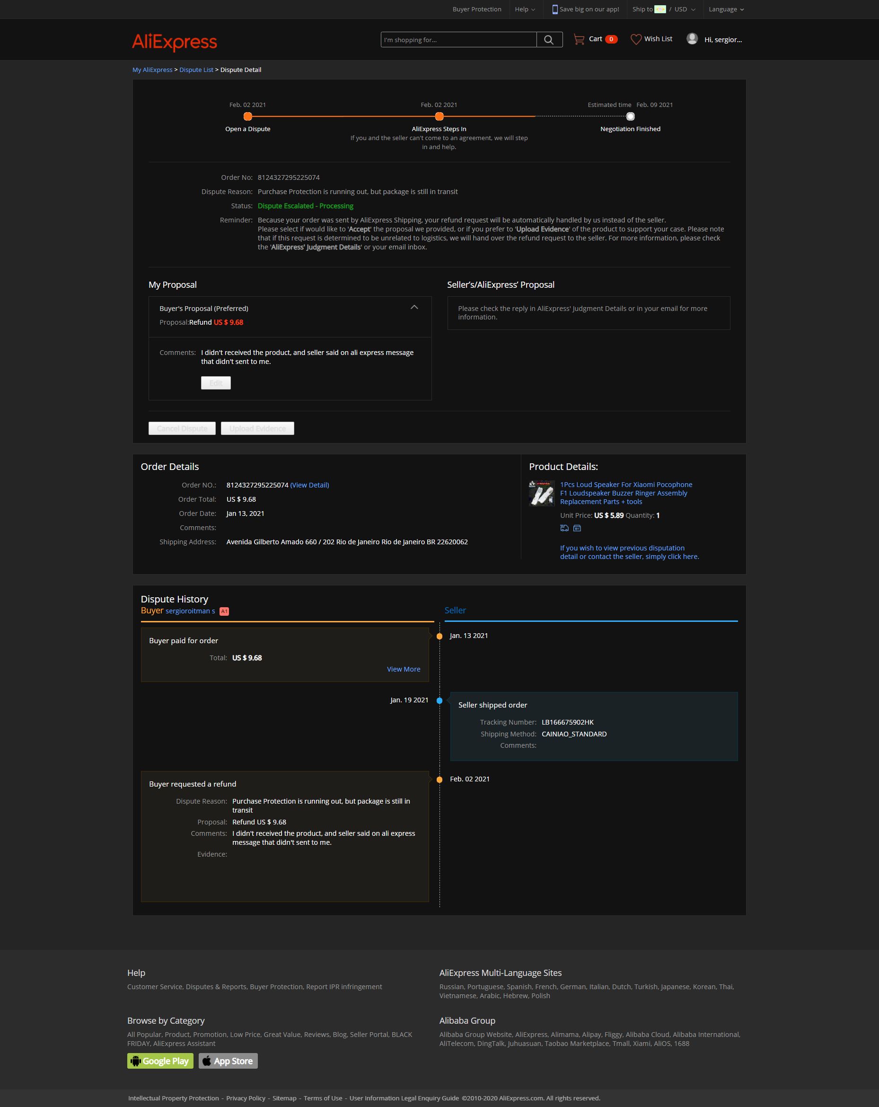Image resolution: width=879 pixels, height=1107 pixels.
Task: Open the loud speaker product thumbnail
Action: [x=542, y=493]
